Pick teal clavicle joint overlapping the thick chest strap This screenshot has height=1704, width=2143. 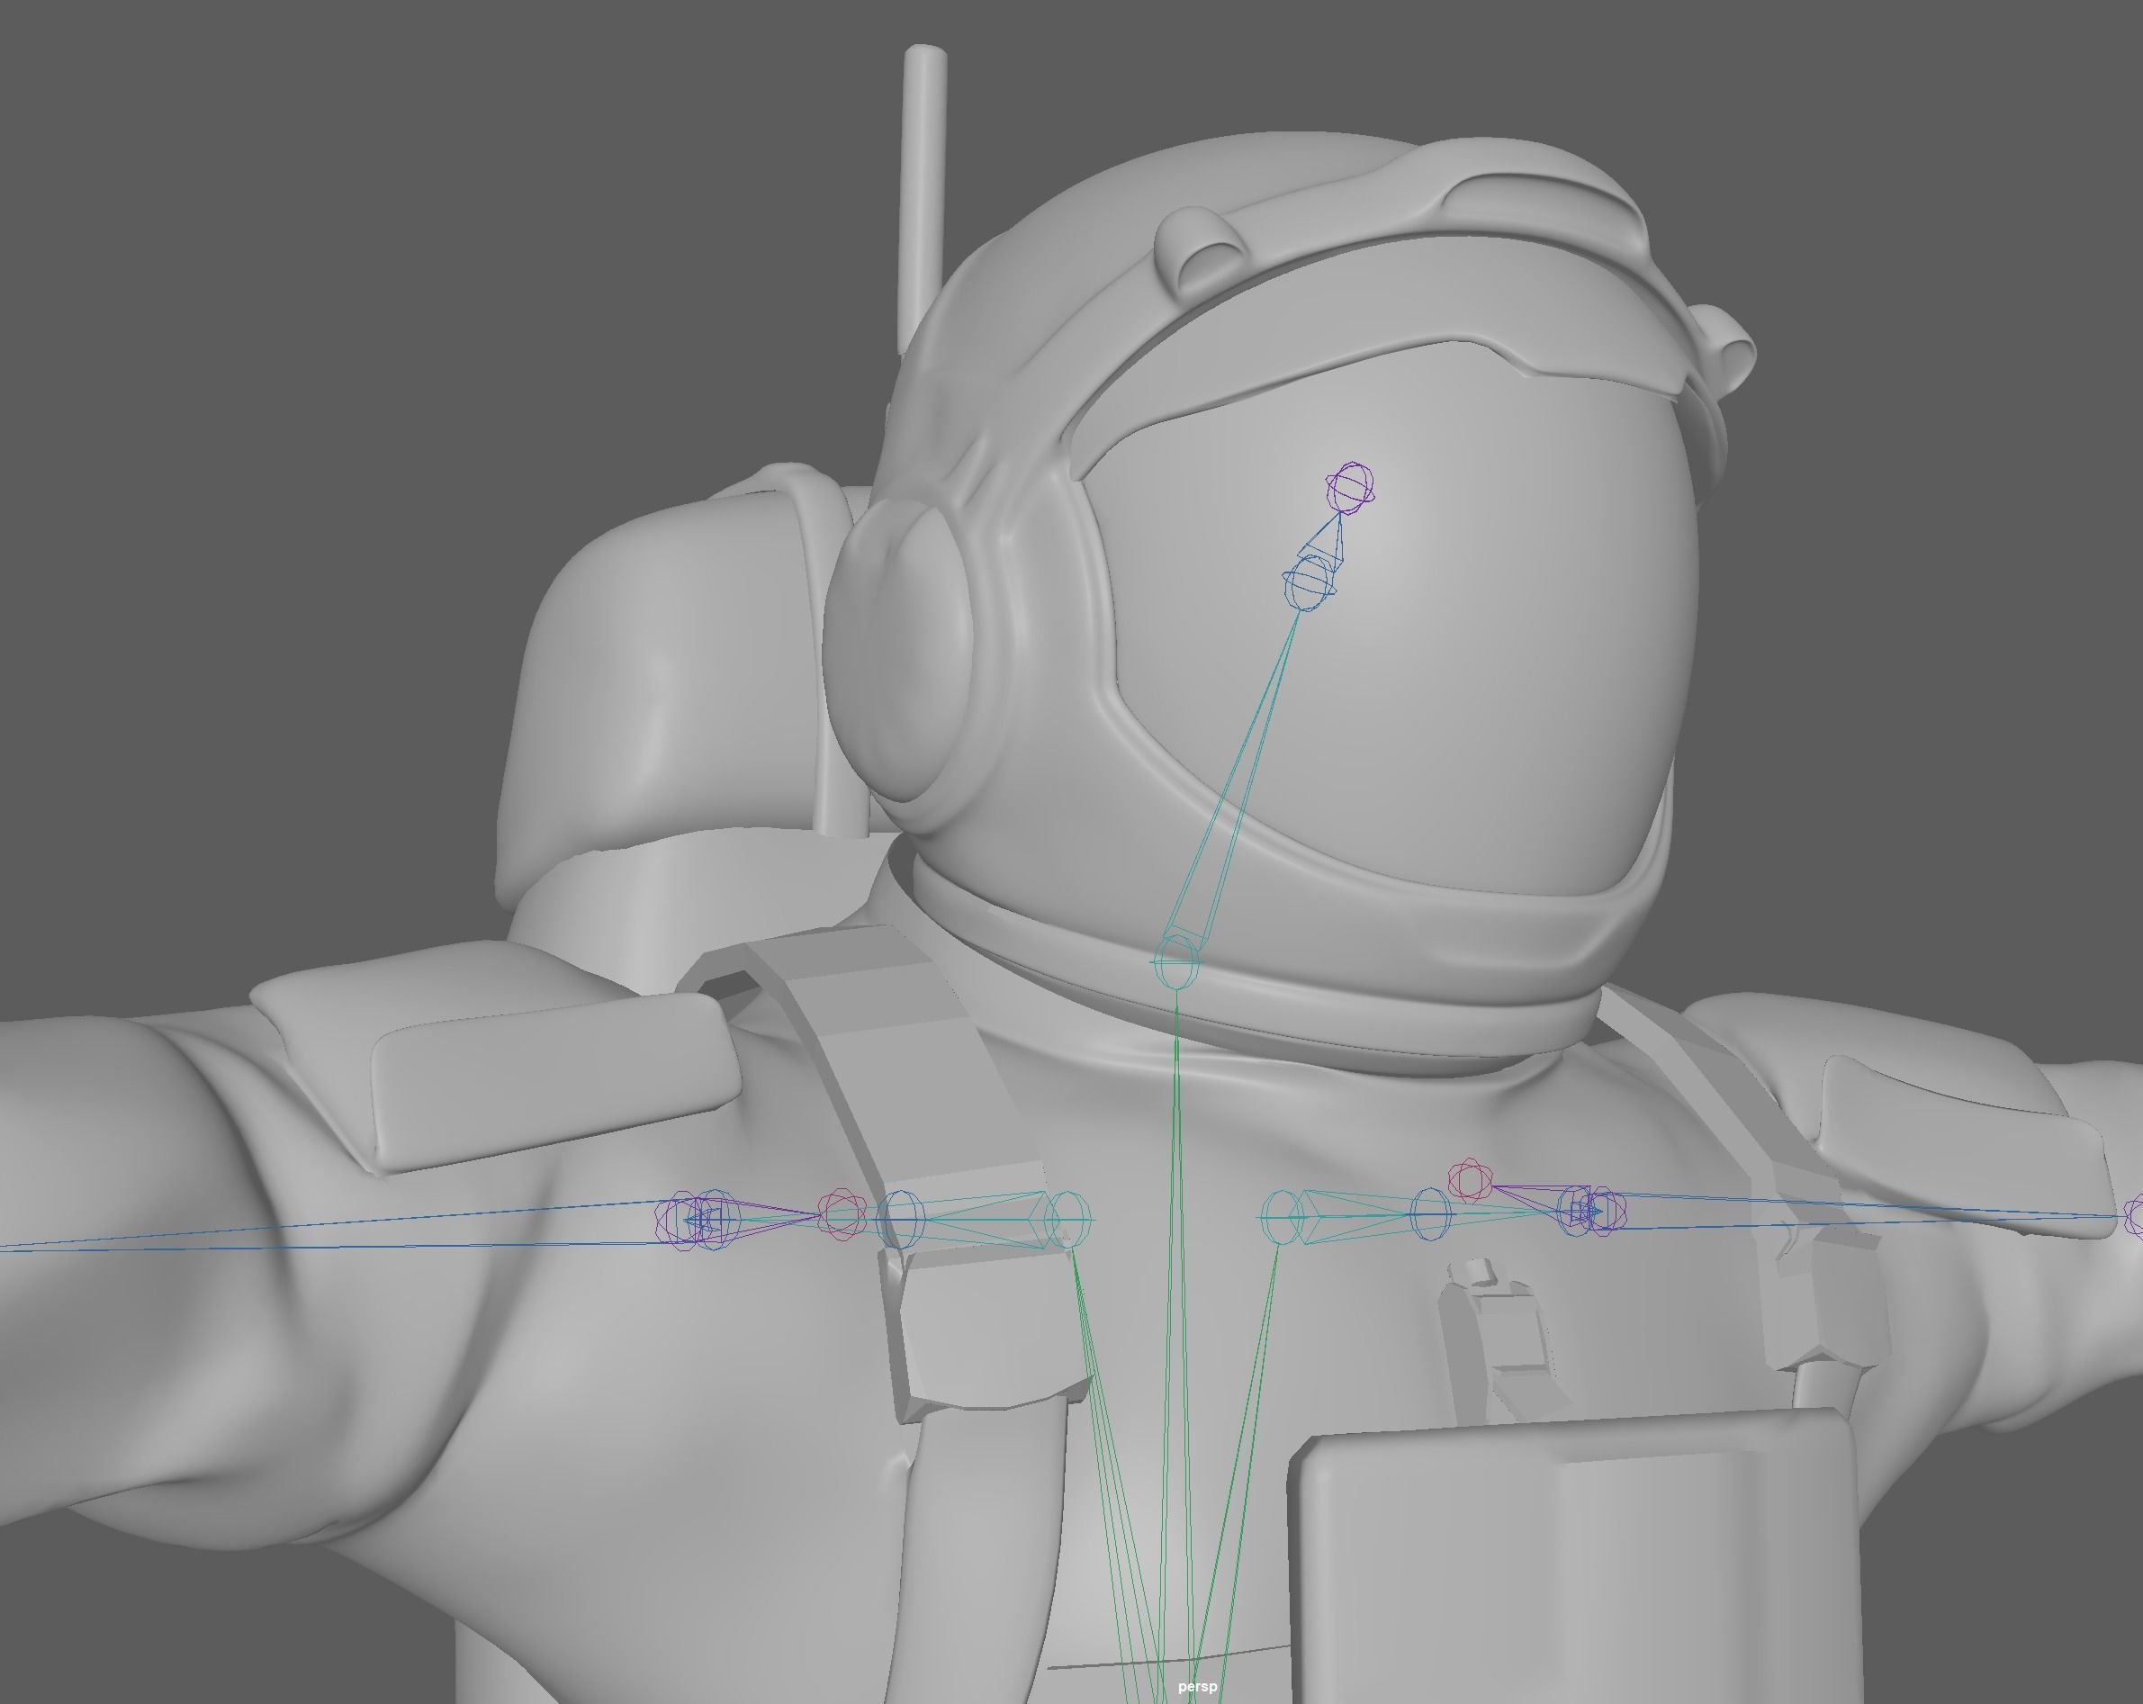click(1068, 1219)
